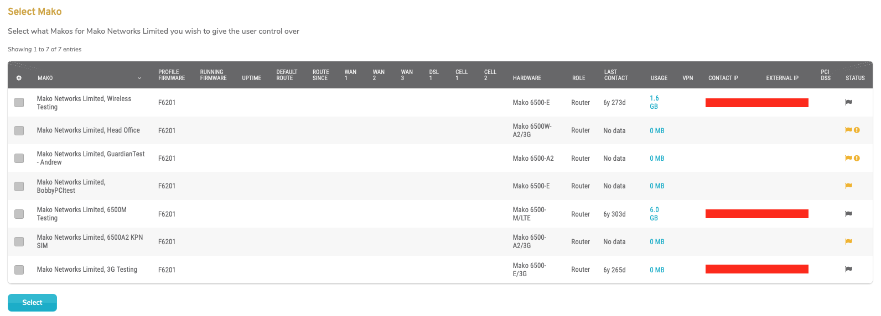Click warning alert icon in Head Office row
Screen dimensions: 881x316
tap(857, 130)
